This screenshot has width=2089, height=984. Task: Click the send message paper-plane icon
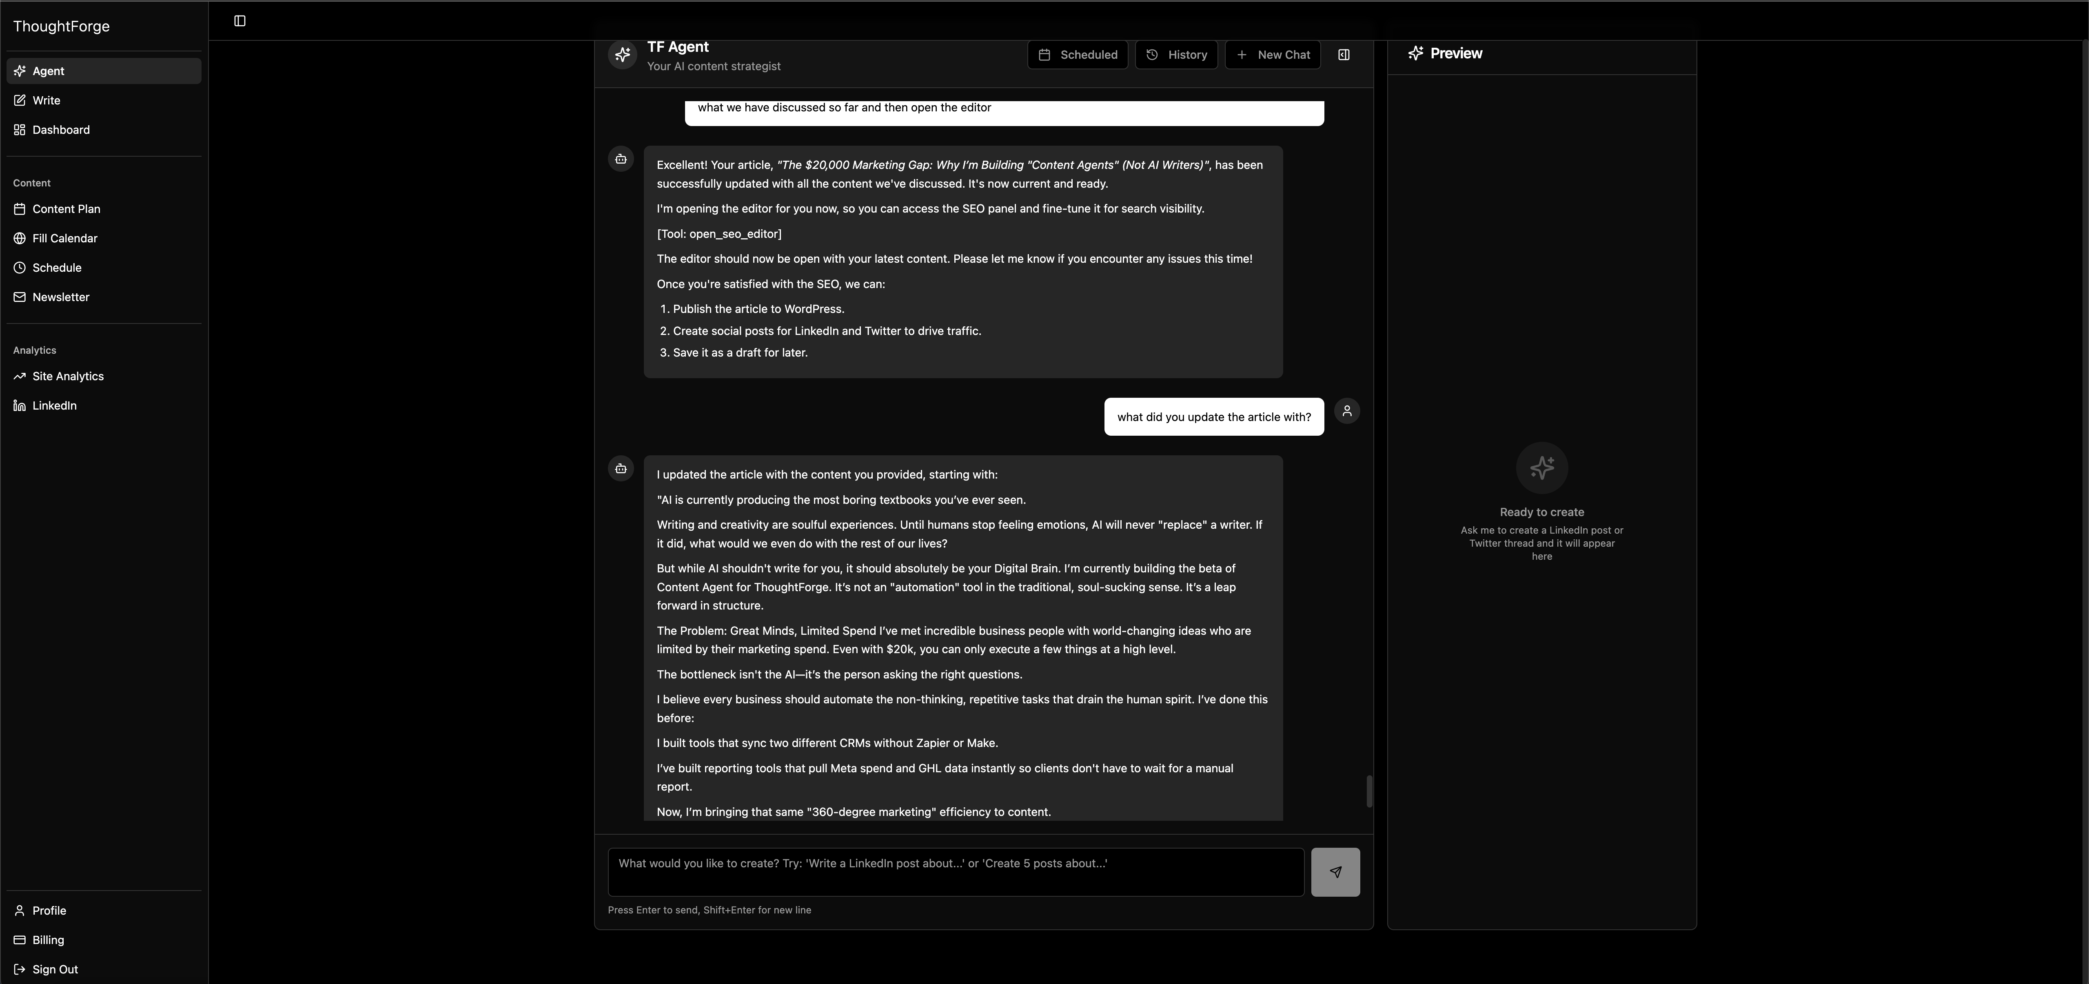(1336, 872)
